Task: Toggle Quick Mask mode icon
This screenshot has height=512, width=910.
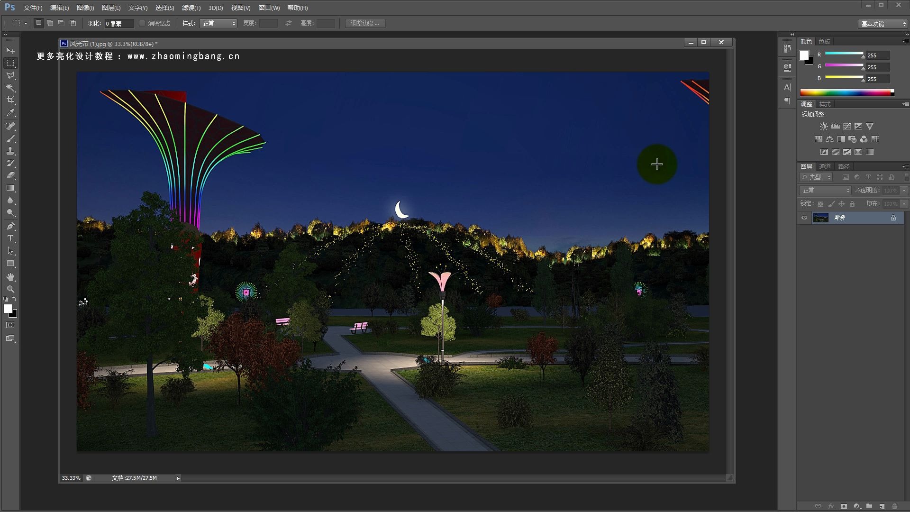Action: (10, 325)
